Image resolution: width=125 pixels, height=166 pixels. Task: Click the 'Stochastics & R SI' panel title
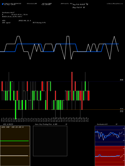(x=107, y=124)
